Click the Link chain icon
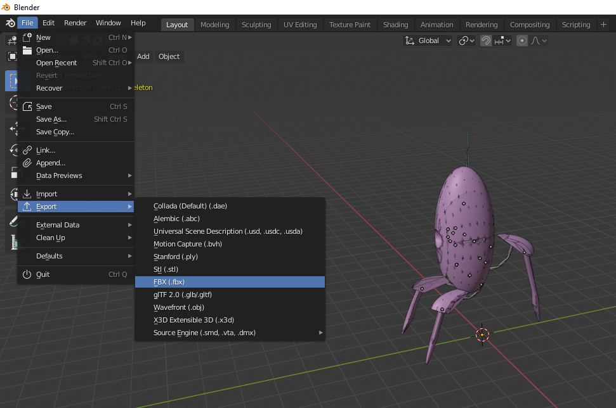Screen dimensions: 616x408 [x=27, y=150]
